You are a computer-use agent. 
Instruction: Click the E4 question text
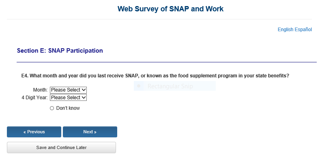pos(155,76)
